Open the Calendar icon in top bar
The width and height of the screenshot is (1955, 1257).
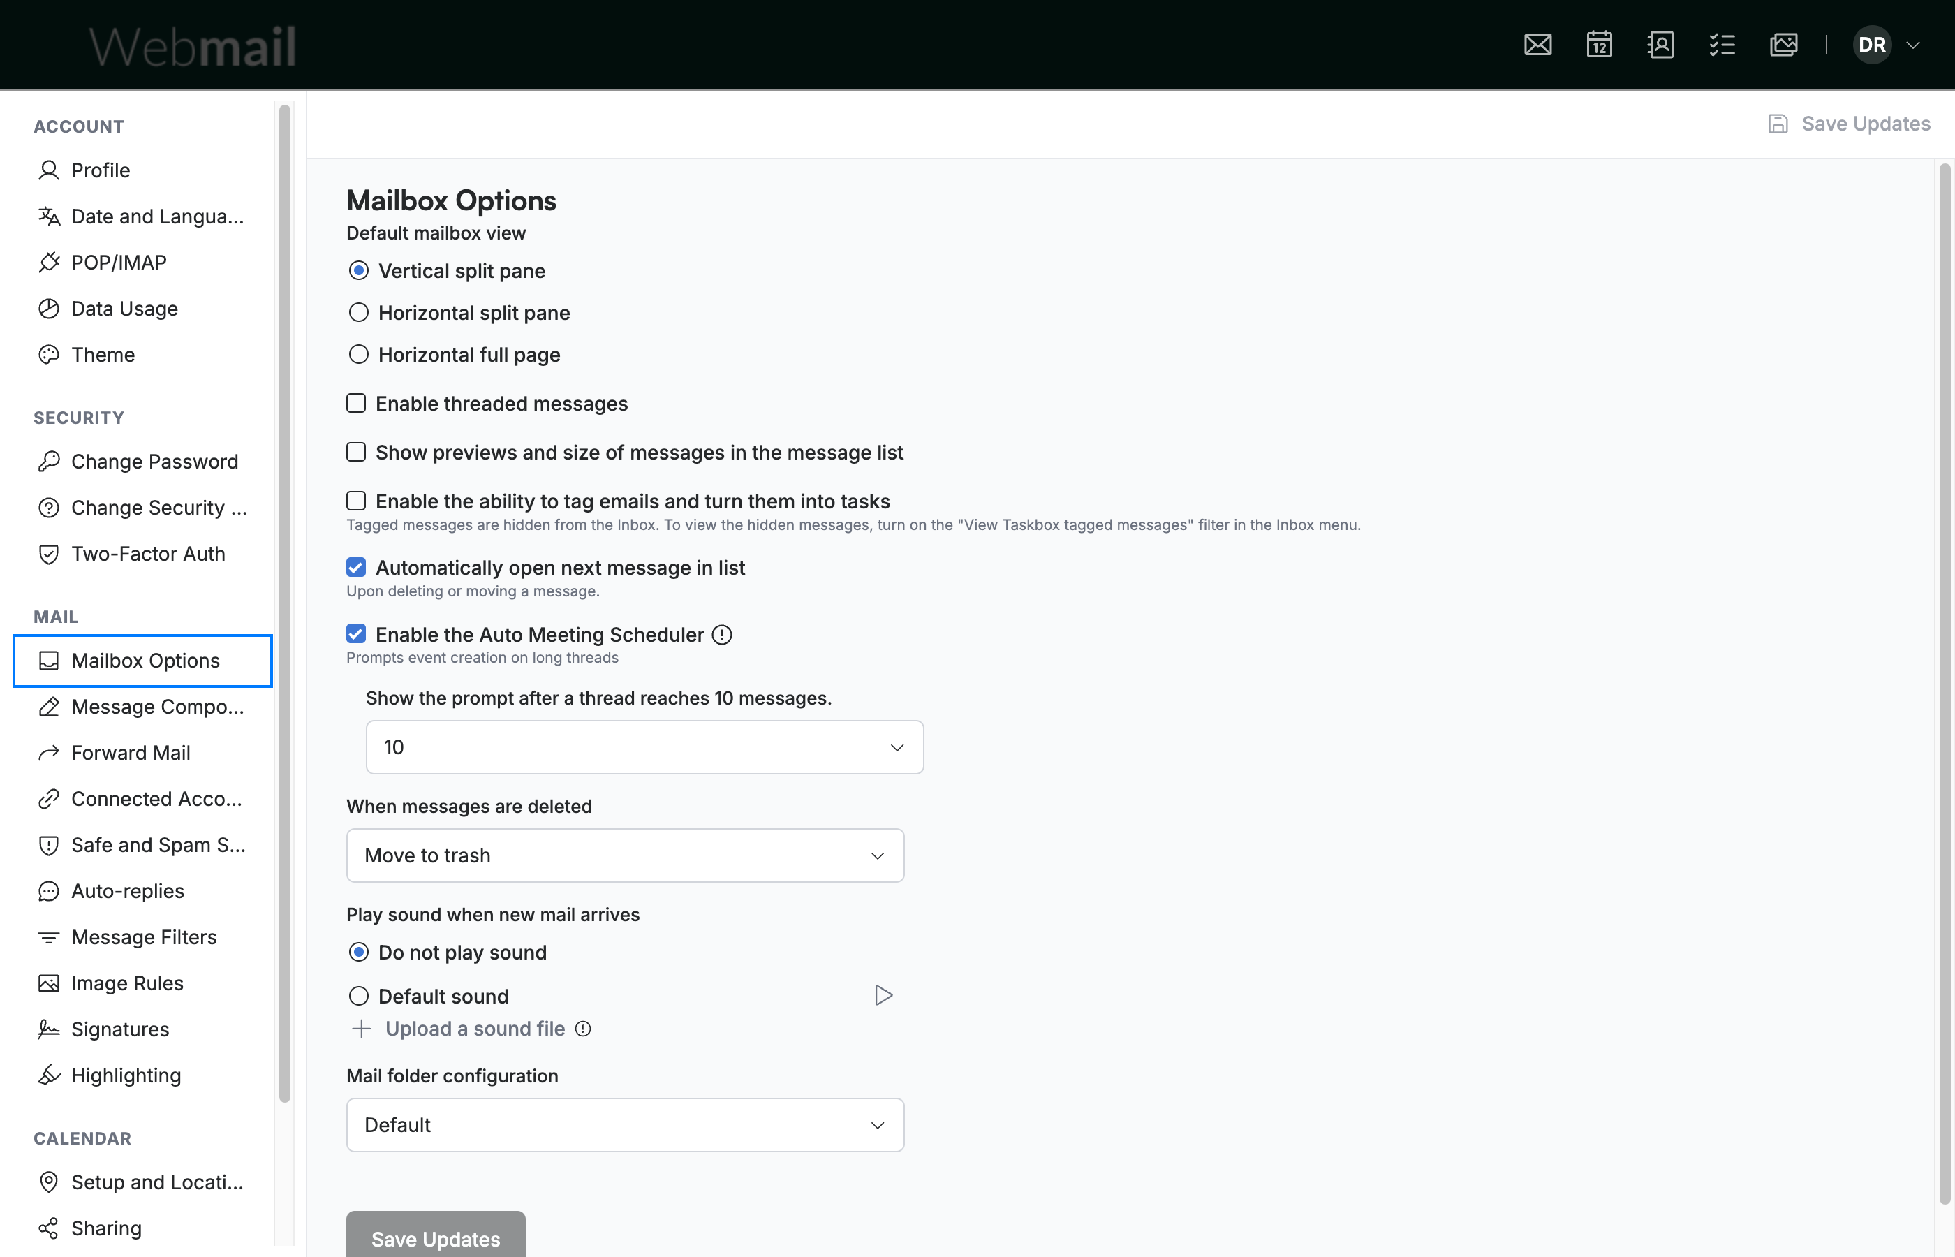point(1599,44)
